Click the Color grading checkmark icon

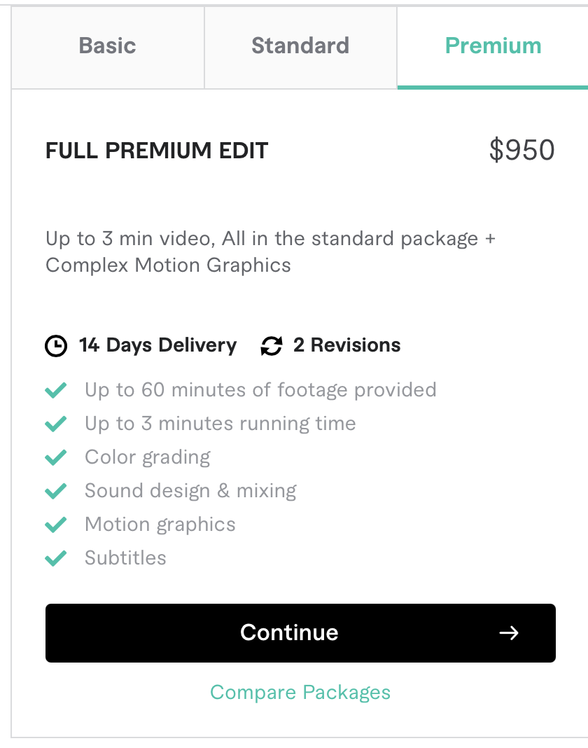pyautogui.click(x=56, y=457)
